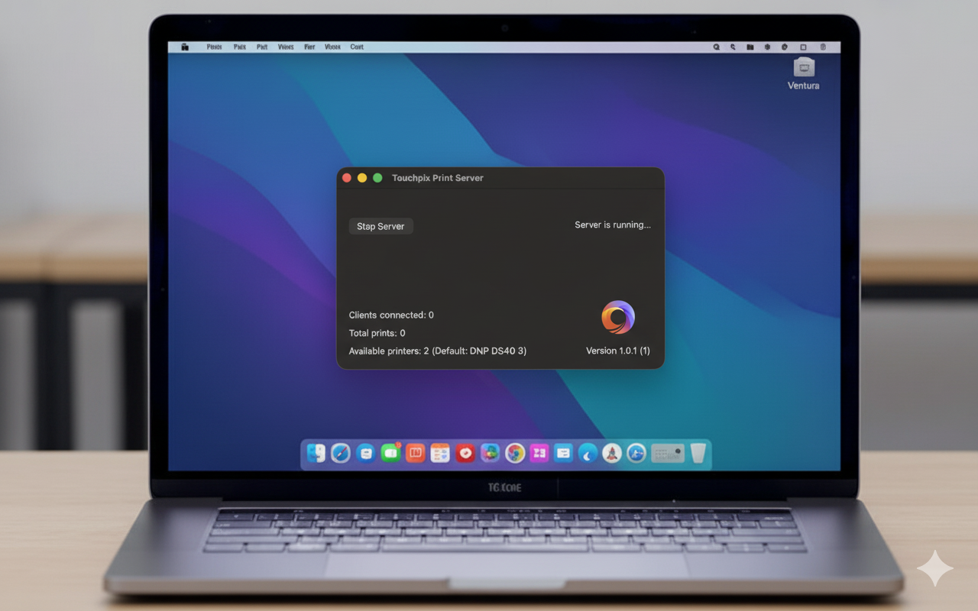Click the Control Center icon in the menu bar
Image resolution: width=978 pixels, height=611 pixels.
(823, 47)
